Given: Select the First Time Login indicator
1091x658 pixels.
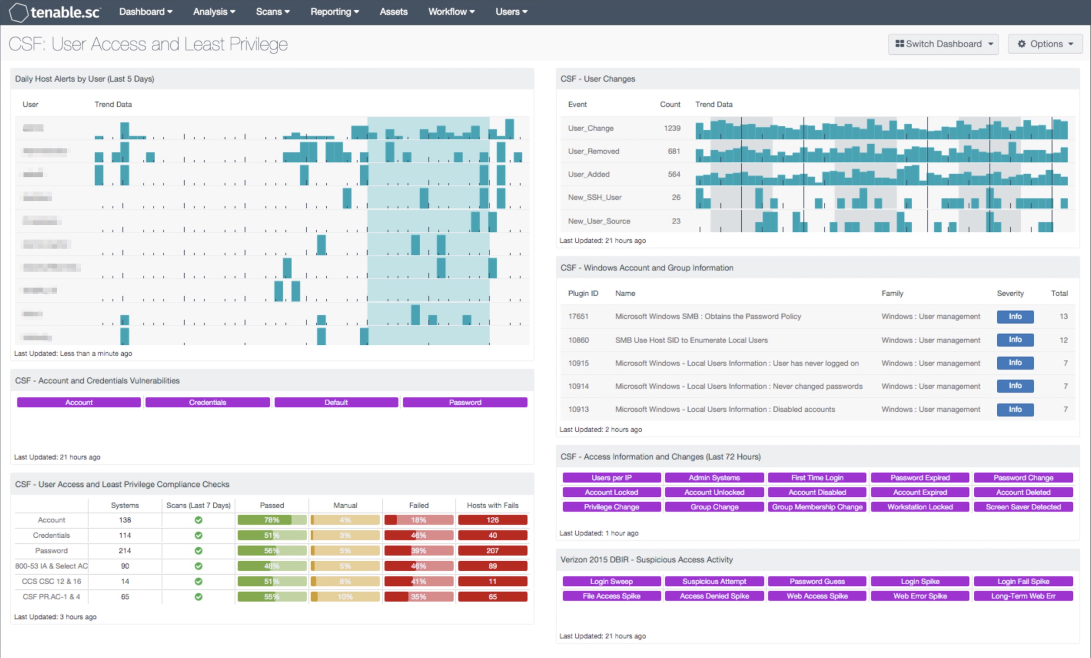Looking at the screenshot, I should 817,478.
